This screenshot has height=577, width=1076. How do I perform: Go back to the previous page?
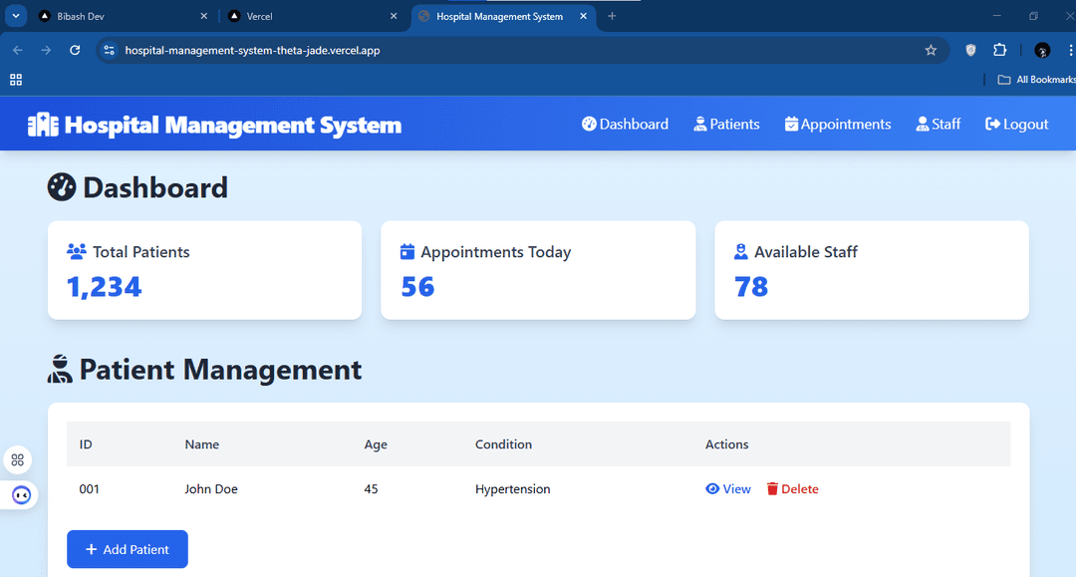18,50
